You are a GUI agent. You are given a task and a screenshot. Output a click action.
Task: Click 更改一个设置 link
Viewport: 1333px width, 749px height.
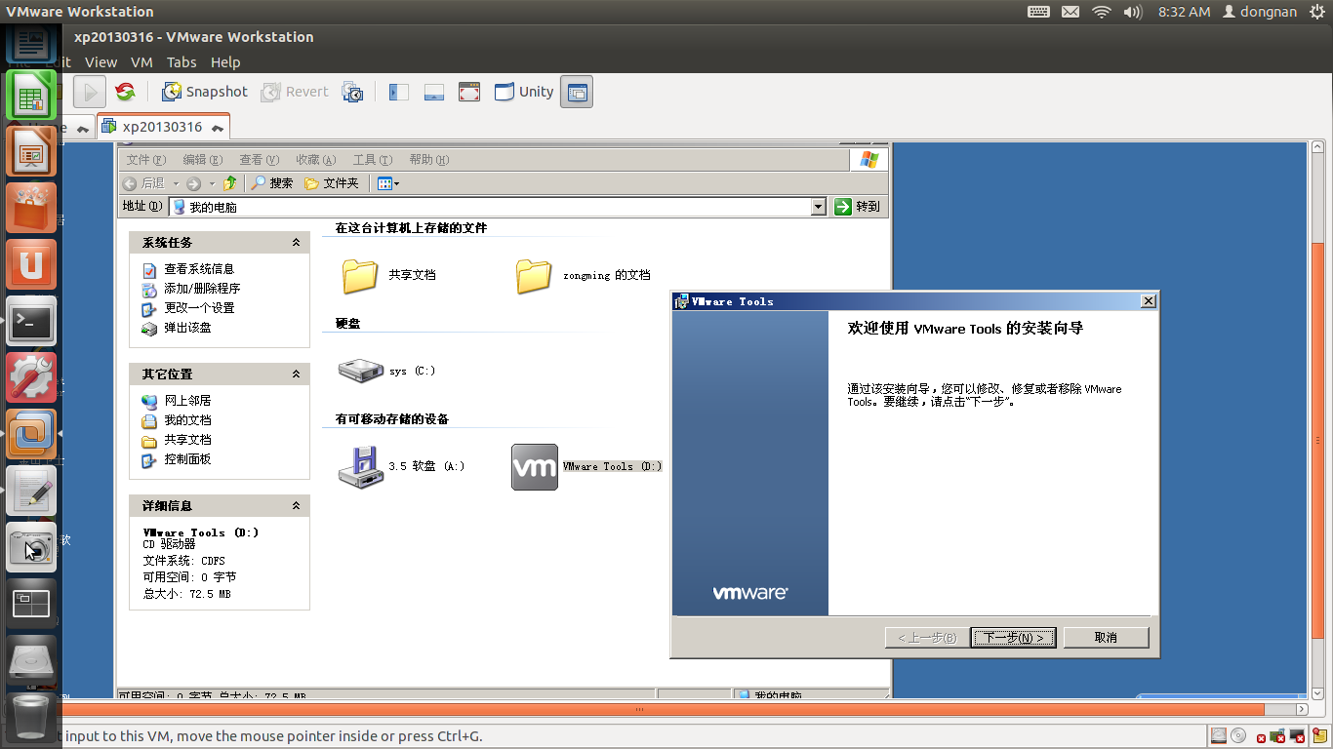[199, 308]
